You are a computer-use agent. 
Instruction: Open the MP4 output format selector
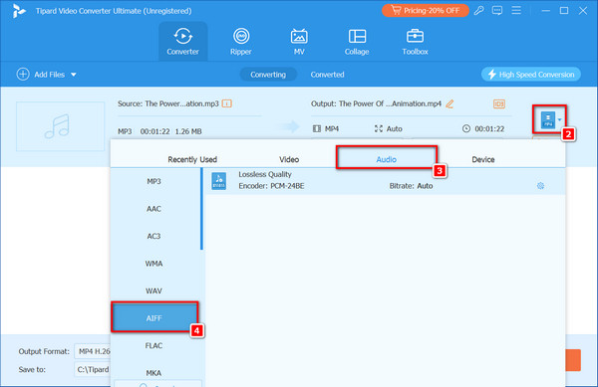pyautogui.click(x=550, y=119)
